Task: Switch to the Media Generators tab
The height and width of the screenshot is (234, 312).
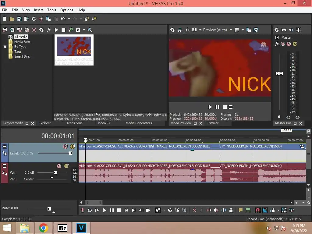Action: click(x=139, y=123)
